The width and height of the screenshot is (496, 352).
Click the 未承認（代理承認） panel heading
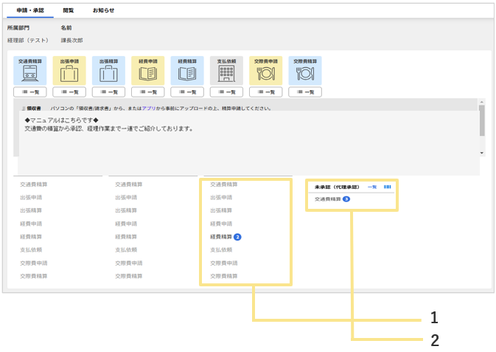click(x=338, y=187)
